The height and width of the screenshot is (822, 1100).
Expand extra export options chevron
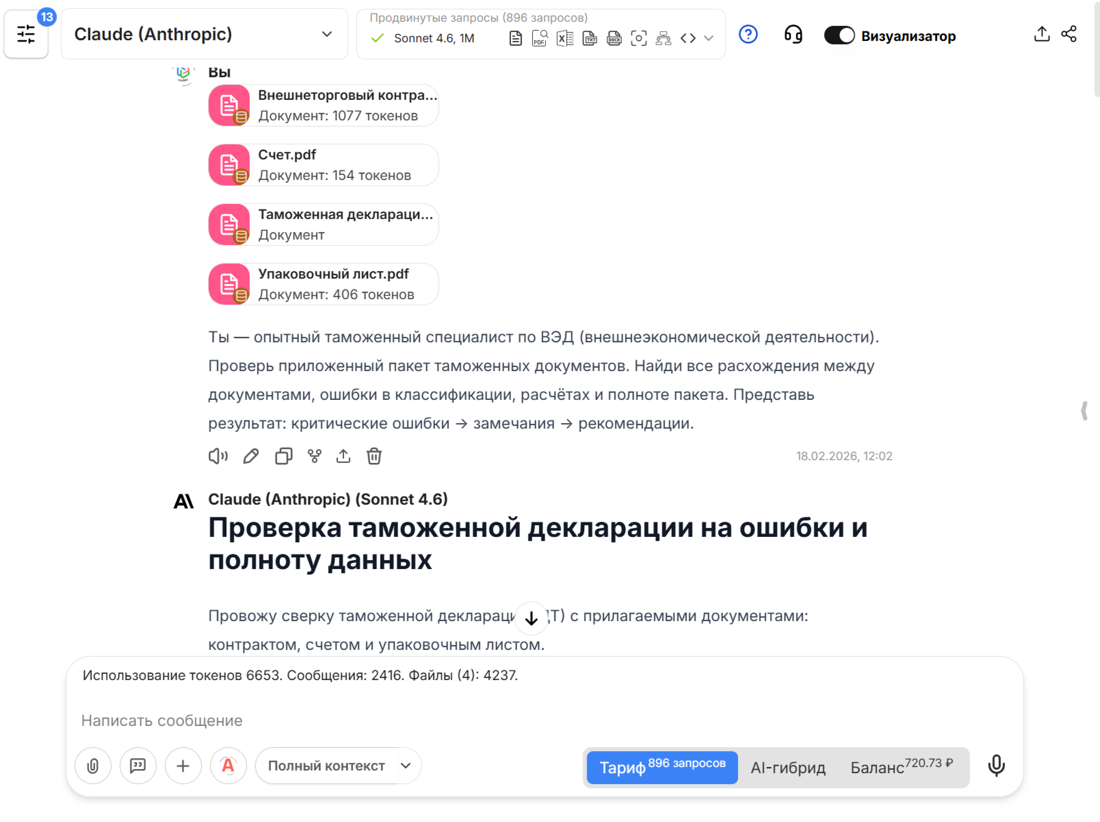710,38
